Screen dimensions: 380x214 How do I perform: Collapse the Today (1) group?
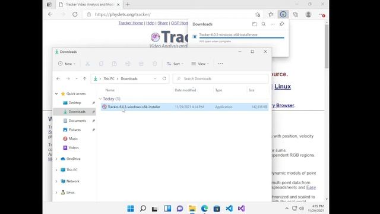point(100,99)
